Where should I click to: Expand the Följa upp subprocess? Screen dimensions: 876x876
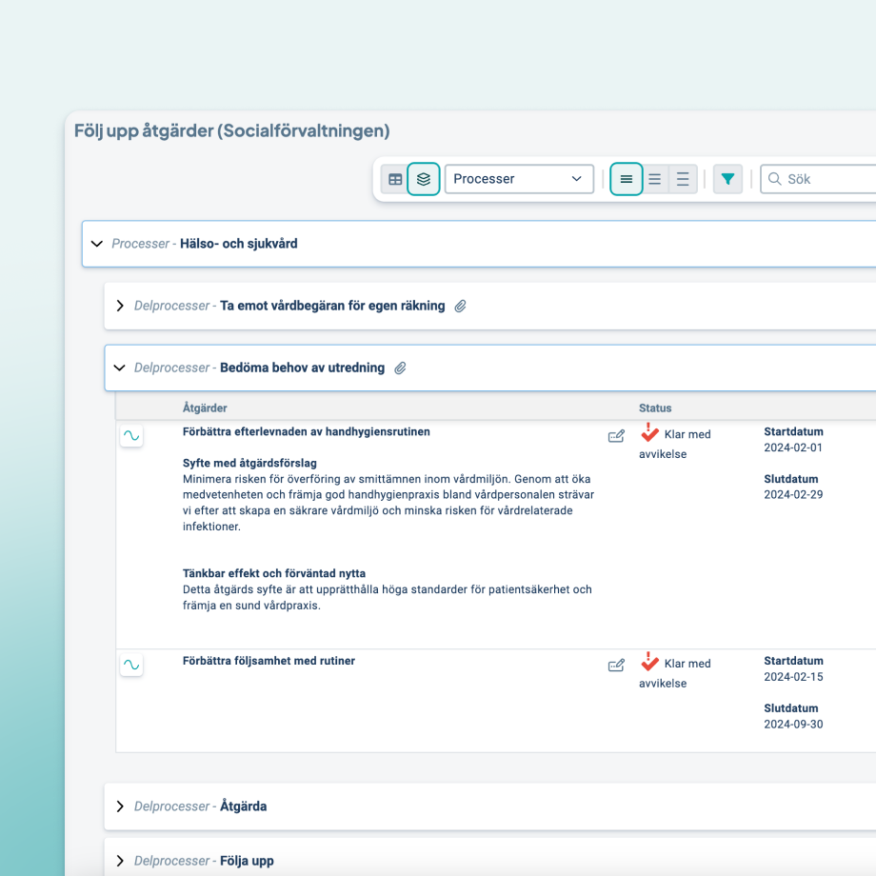pyautogui.click(x=120, y=861)
